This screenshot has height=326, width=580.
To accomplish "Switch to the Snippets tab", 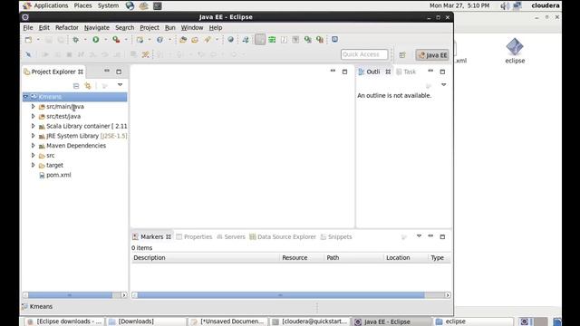I will (336, 237).
